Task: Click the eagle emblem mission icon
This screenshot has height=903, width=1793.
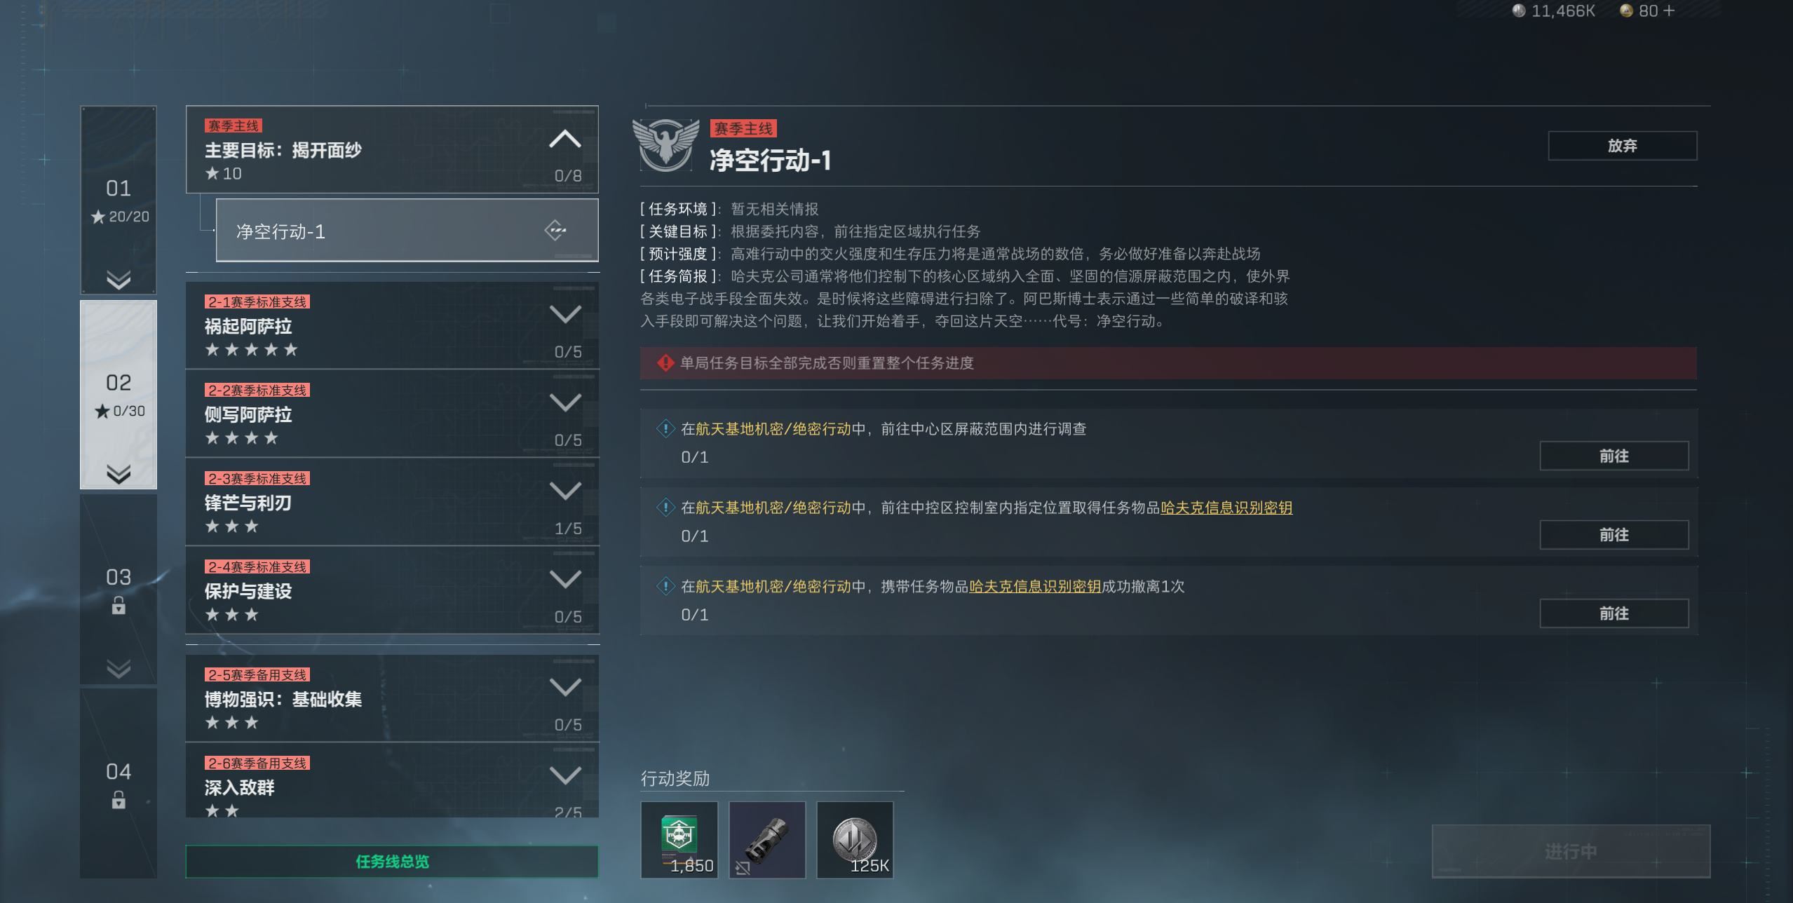Action: pyautogui.click(x=666, y=144)
